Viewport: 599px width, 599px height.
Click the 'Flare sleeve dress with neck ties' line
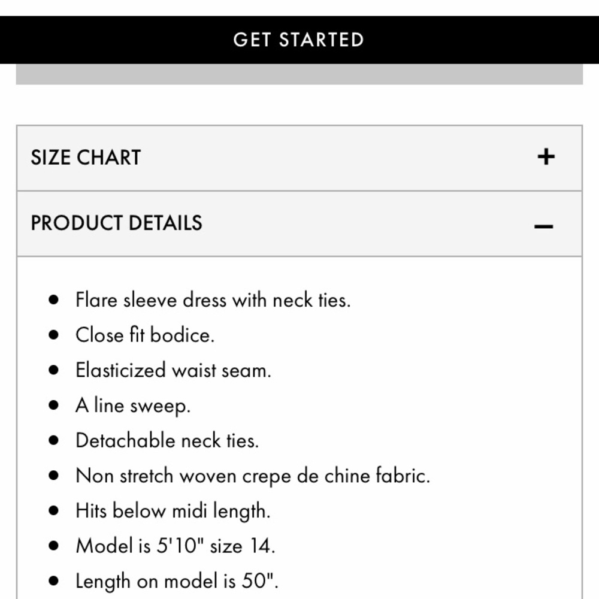[x=213, y=300]
